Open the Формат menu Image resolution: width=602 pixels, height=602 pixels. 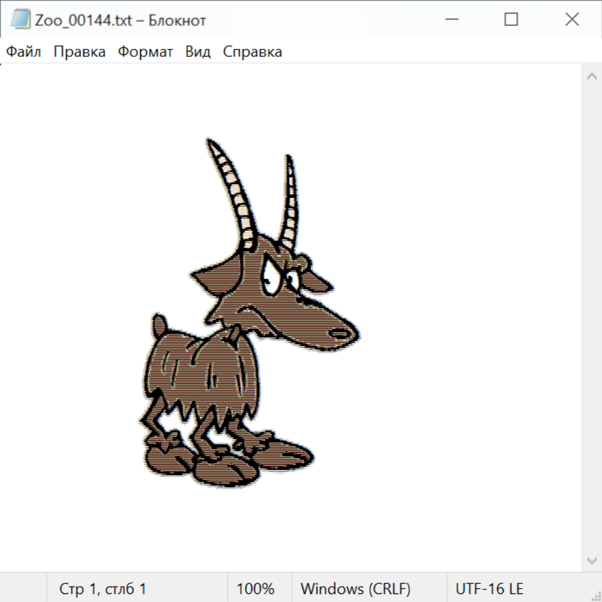point(145,52)
